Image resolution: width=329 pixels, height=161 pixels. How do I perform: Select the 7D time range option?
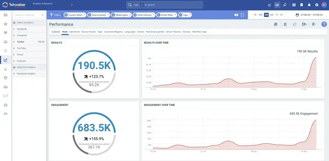255,15
